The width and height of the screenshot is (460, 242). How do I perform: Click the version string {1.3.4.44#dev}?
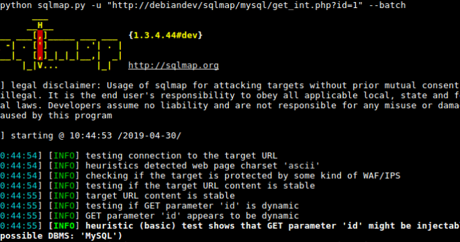tap(165, 35)
